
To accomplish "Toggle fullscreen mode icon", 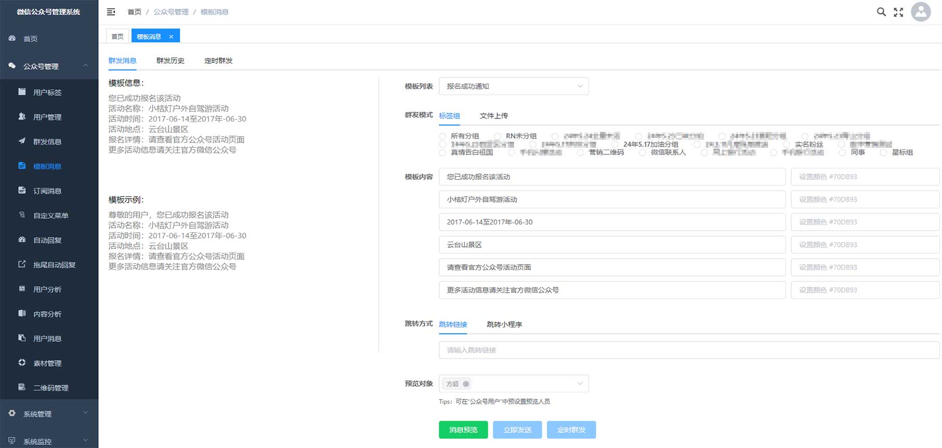I will [898, 12].
